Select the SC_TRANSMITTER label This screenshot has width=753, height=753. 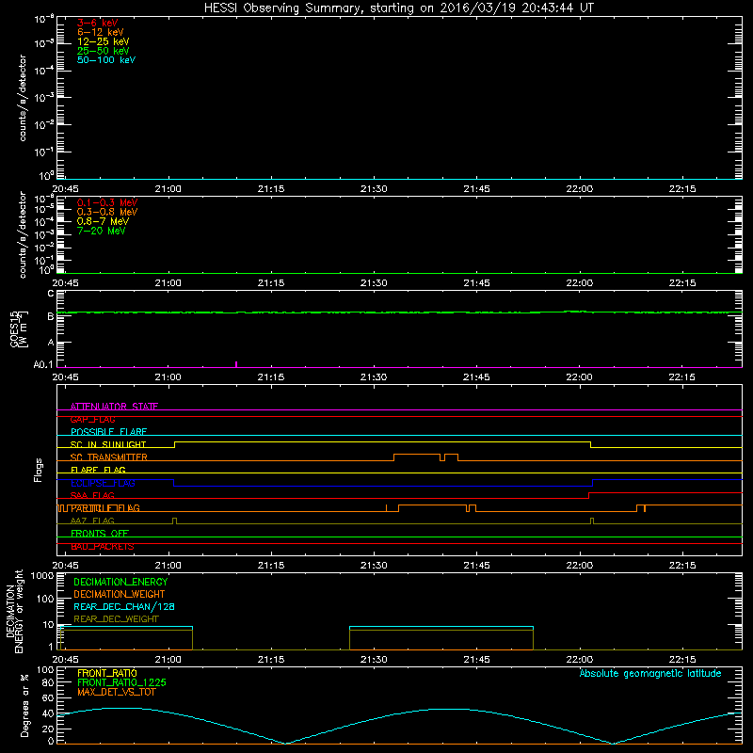click(x=108, y=457)
